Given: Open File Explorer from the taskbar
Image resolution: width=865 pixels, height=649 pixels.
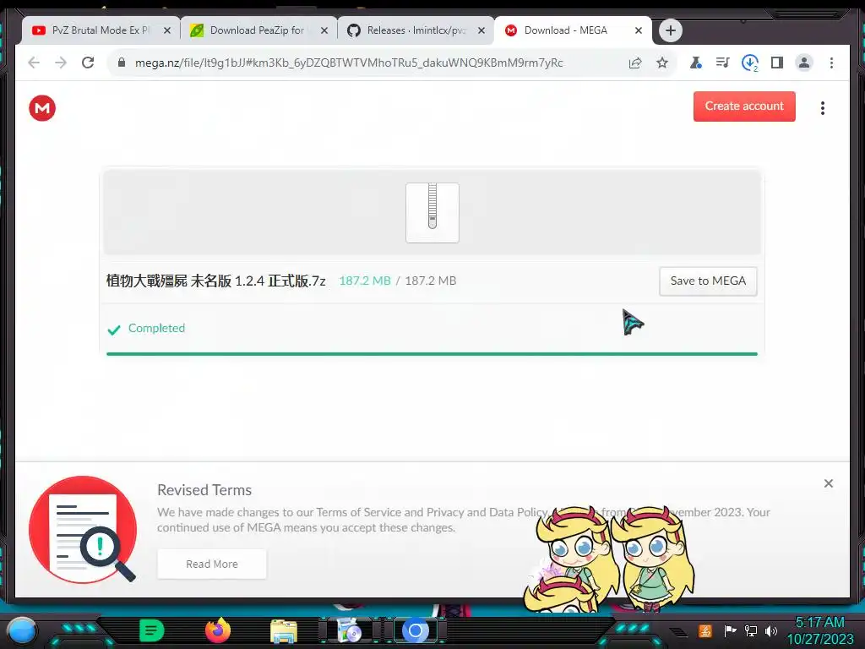Looking at the screenshot, I should point(284,630).
